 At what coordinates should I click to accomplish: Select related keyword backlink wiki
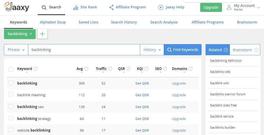pos(220,83)
